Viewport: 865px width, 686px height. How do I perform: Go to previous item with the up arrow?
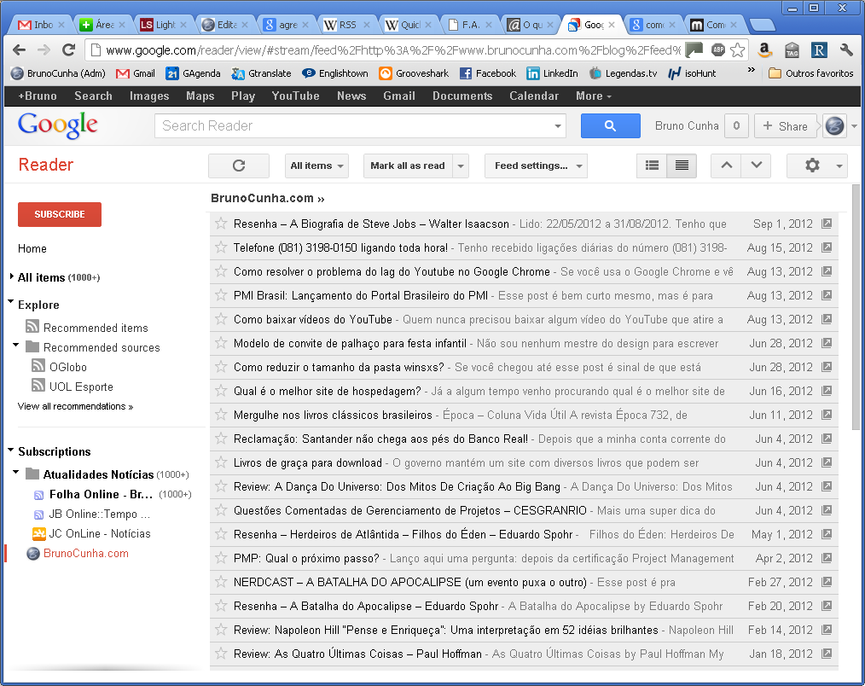click(x=727, y=166)
